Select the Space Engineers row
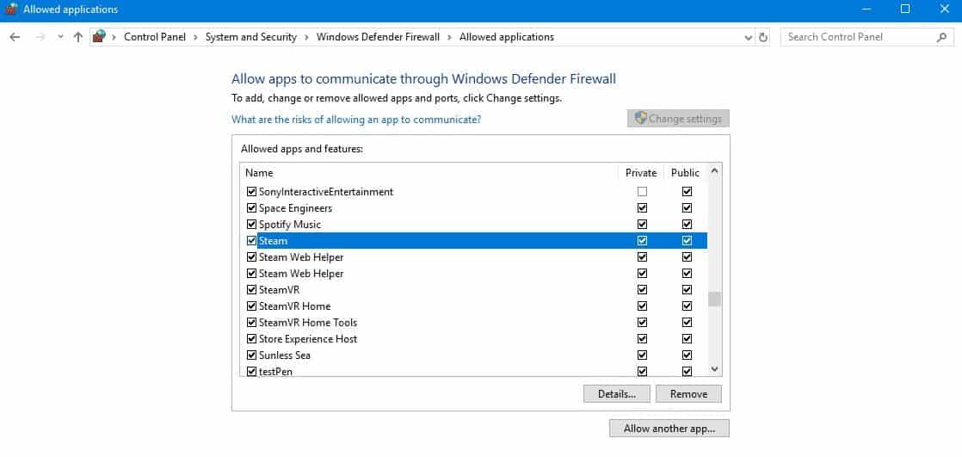This screenshot has height=457, width=962. pos(473,208)
